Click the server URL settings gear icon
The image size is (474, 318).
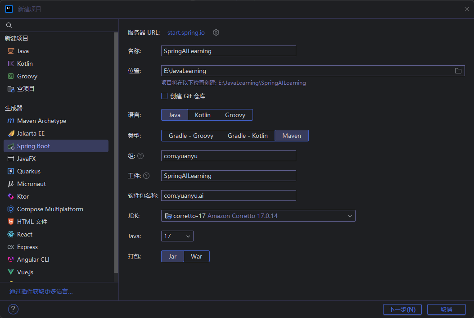click(x=216, y=32)
